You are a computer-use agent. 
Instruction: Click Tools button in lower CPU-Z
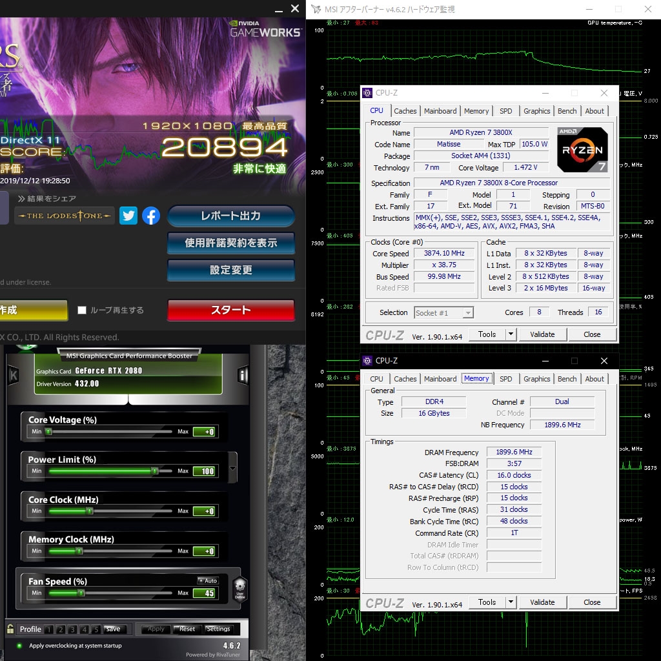(487, 602)
